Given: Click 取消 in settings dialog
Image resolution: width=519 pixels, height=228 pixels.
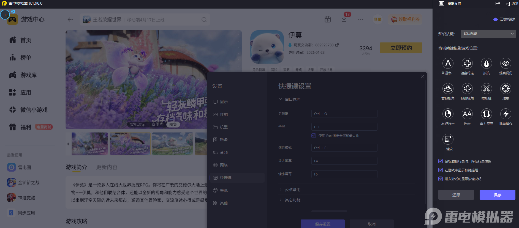Looking at the screenshot, I should 372,224.
